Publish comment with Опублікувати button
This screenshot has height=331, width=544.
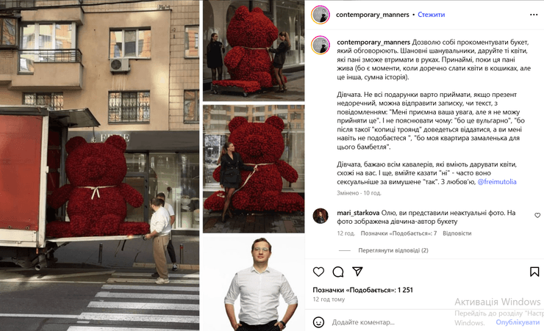(518, 322)
